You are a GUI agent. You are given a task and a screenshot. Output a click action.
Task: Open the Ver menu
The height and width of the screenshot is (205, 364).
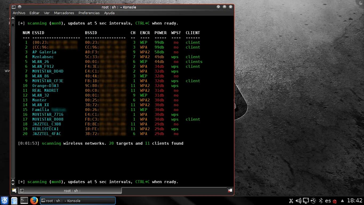47,13
